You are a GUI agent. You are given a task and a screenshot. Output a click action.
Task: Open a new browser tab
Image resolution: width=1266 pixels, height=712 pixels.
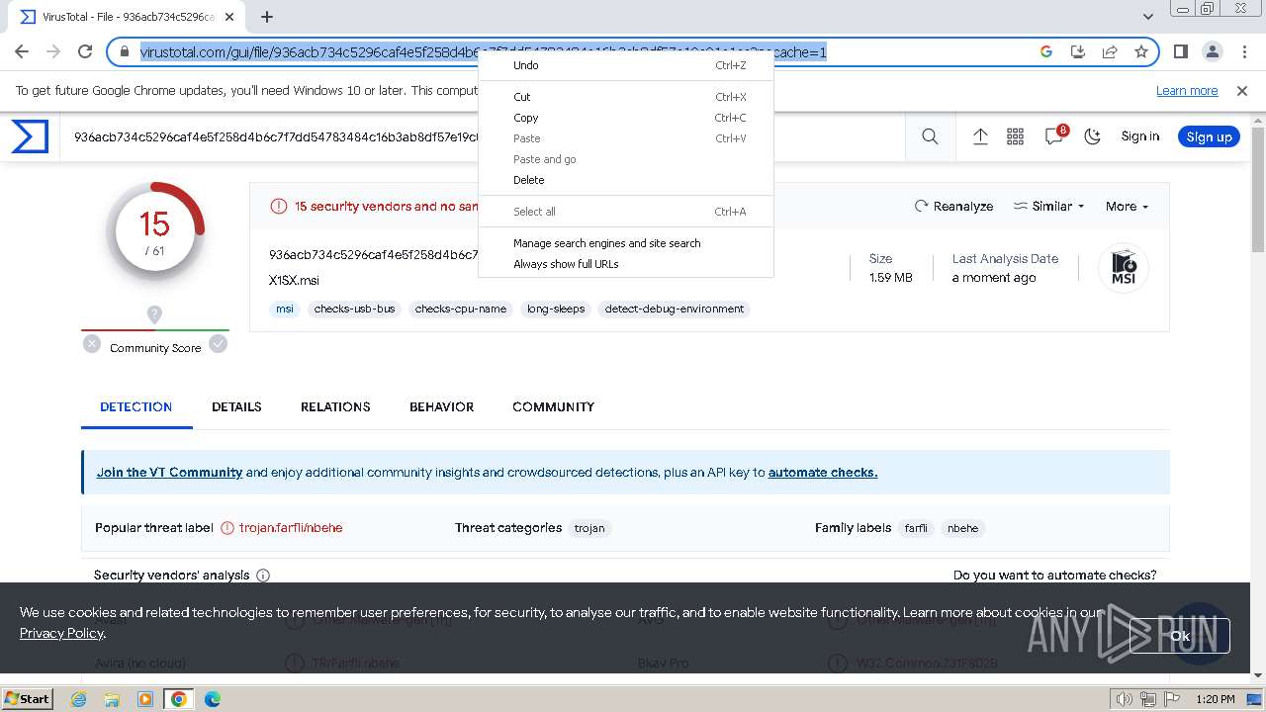point(267,16)
